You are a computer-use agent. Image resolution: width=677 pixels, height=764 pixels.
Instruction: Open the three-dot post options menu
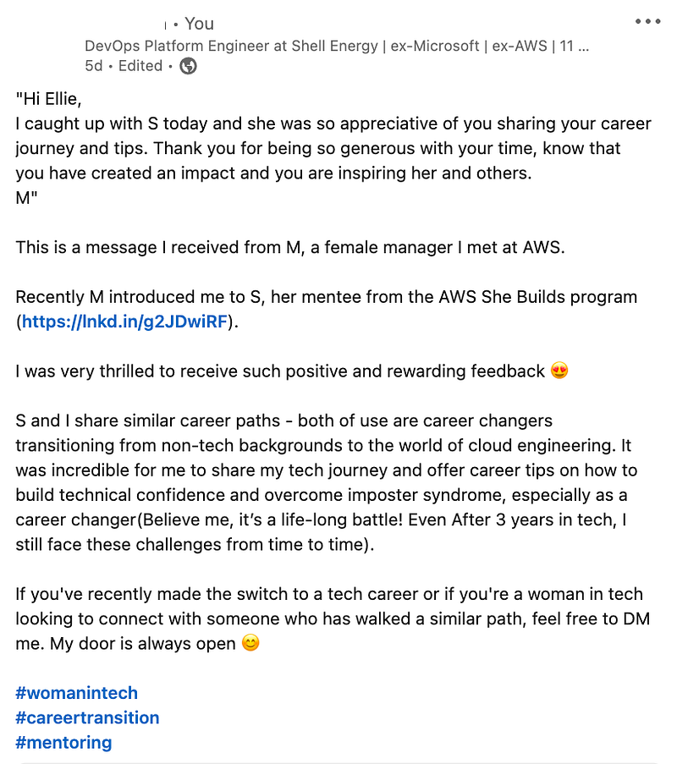647,21
